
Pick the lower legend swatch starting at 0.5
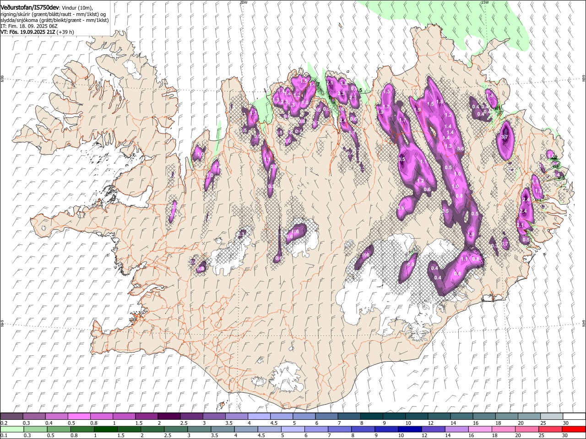[x=59, y=429]
